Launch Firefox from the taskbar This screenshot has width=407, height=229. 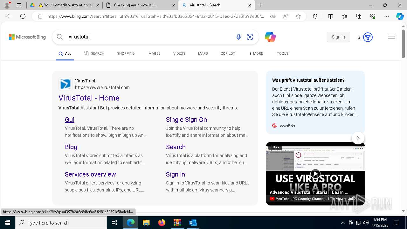[162, 223]
